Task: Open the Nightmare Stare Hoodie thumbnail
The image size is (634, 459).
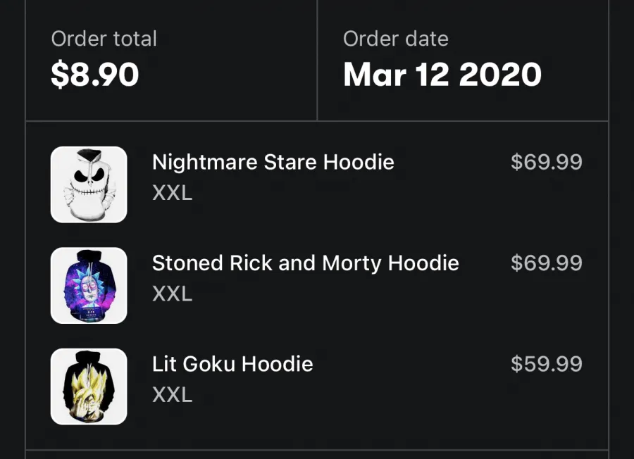Action: [x=89, y=184]
